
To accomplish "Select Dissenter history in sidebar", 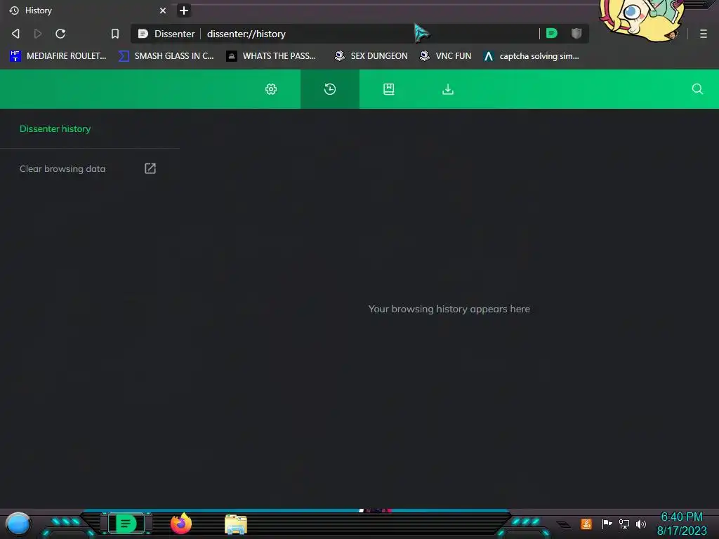I will click(x=55, y=129).
